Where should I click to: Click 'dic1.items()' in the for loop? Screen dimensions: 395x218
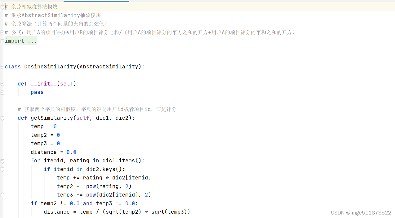[x=122, y=160]
